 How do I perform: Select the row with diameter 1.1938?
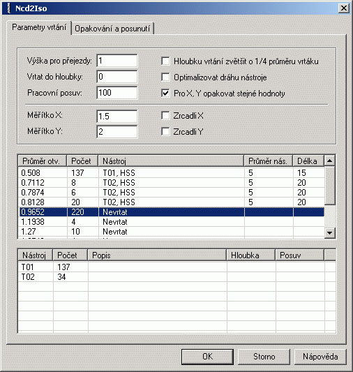(x=172, y=222)
